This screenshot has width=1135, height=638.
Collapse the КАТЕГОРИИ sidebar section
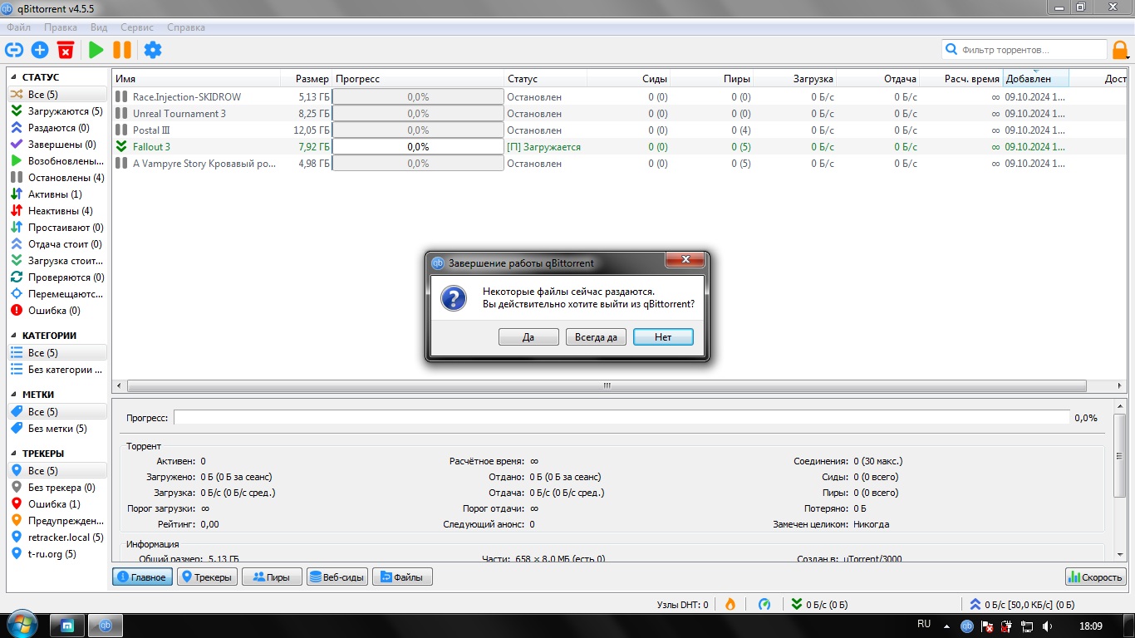pyautogui.click(x=15, y=336)
